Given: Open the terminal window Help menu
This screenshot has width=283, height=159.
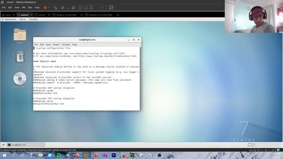Looking at the screenshot, I should coord(75,45).
